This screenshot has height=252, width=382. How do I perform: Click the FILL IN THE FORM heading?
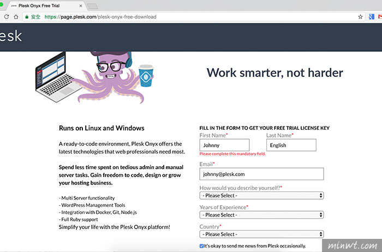click(264, 128)
